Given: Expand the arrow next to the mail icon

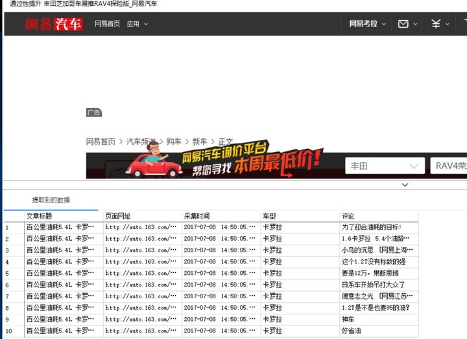Looking at the screenshot, I should [x=415, y=24].
